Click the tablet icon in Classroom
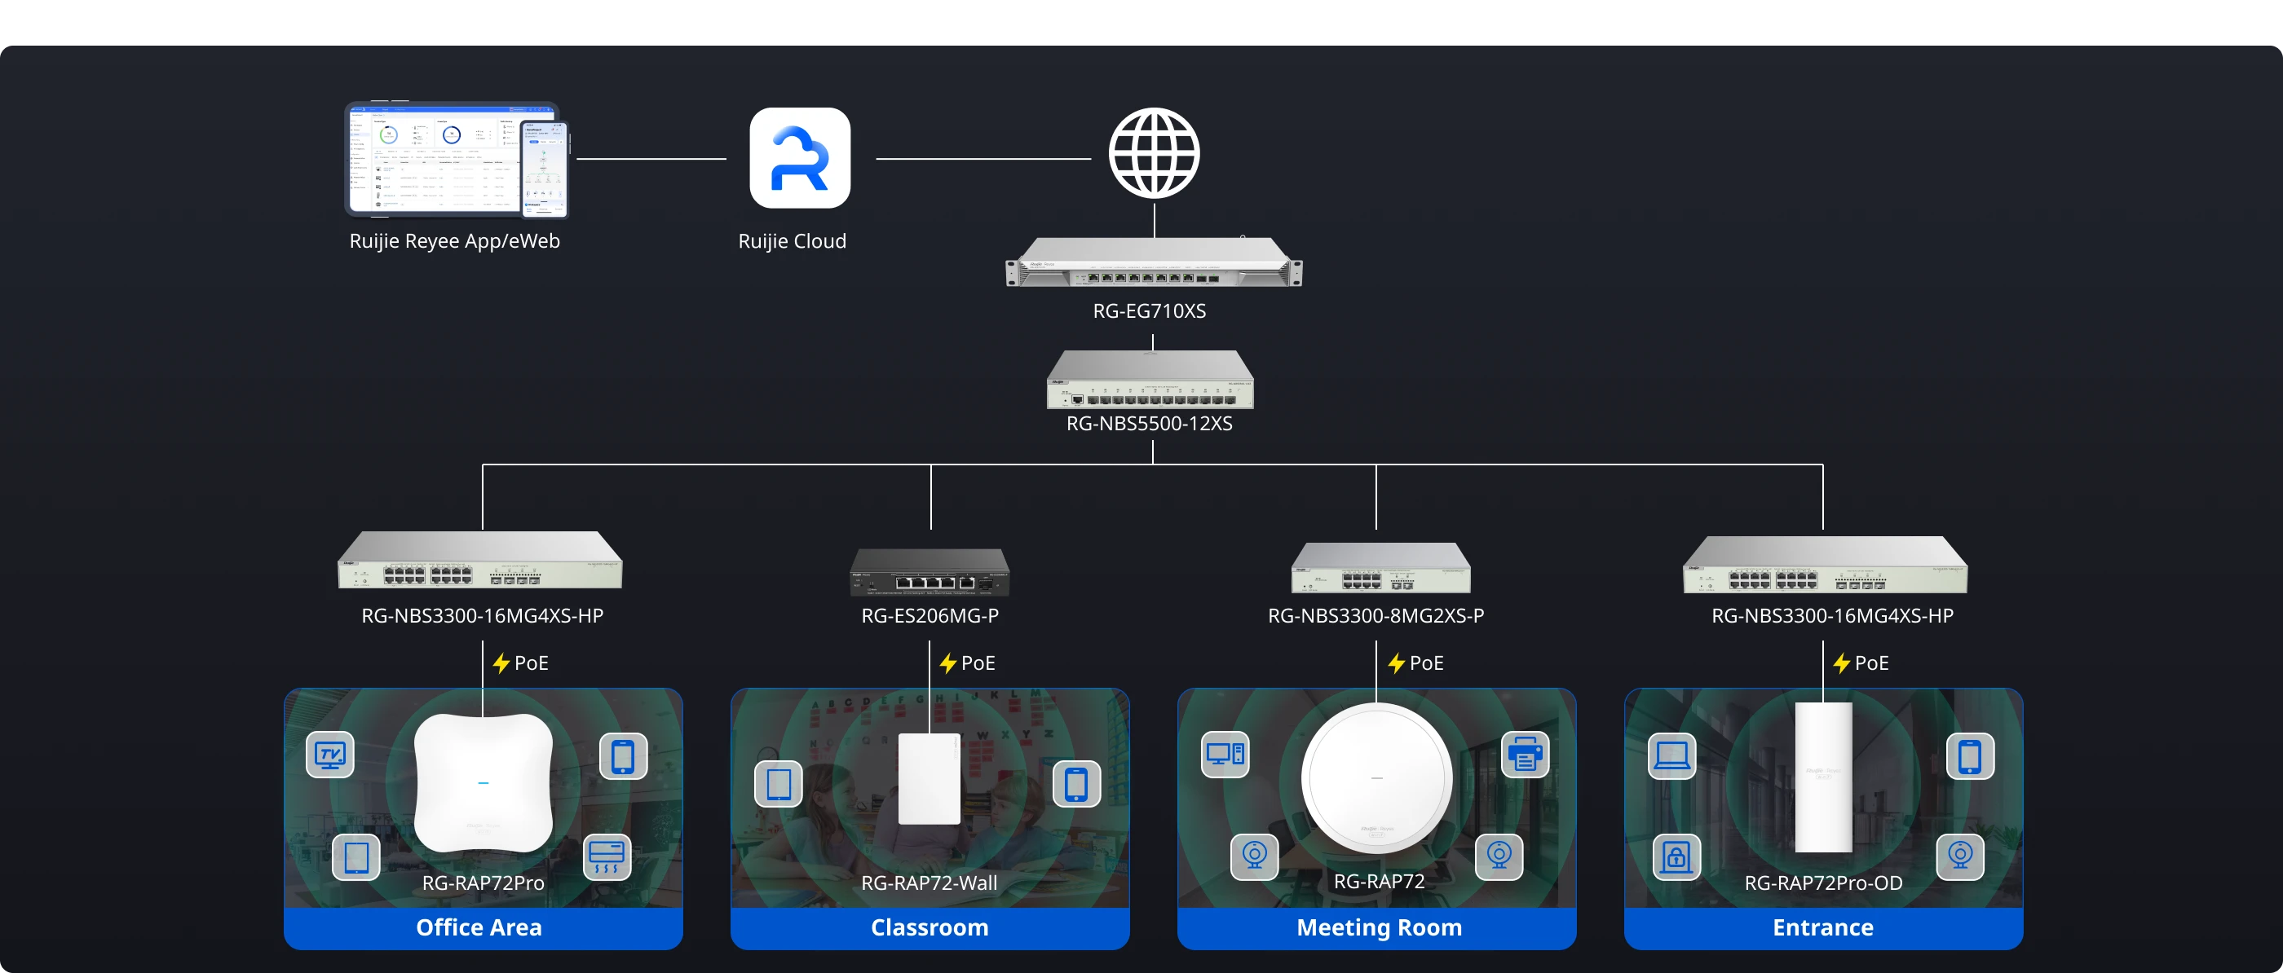The height and width of the screenshot is (973, 2283). [778, 783]
